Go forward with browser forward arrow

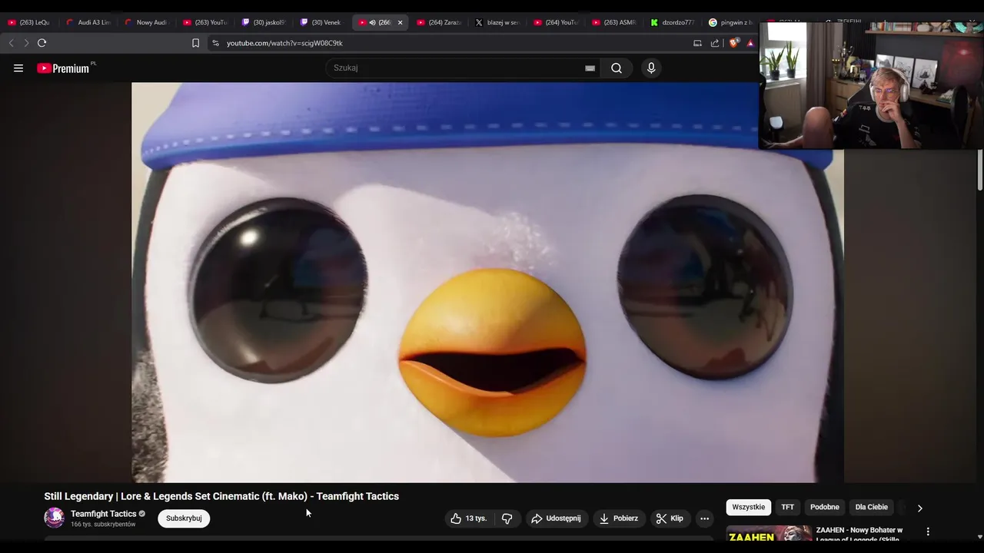[26, 43]
